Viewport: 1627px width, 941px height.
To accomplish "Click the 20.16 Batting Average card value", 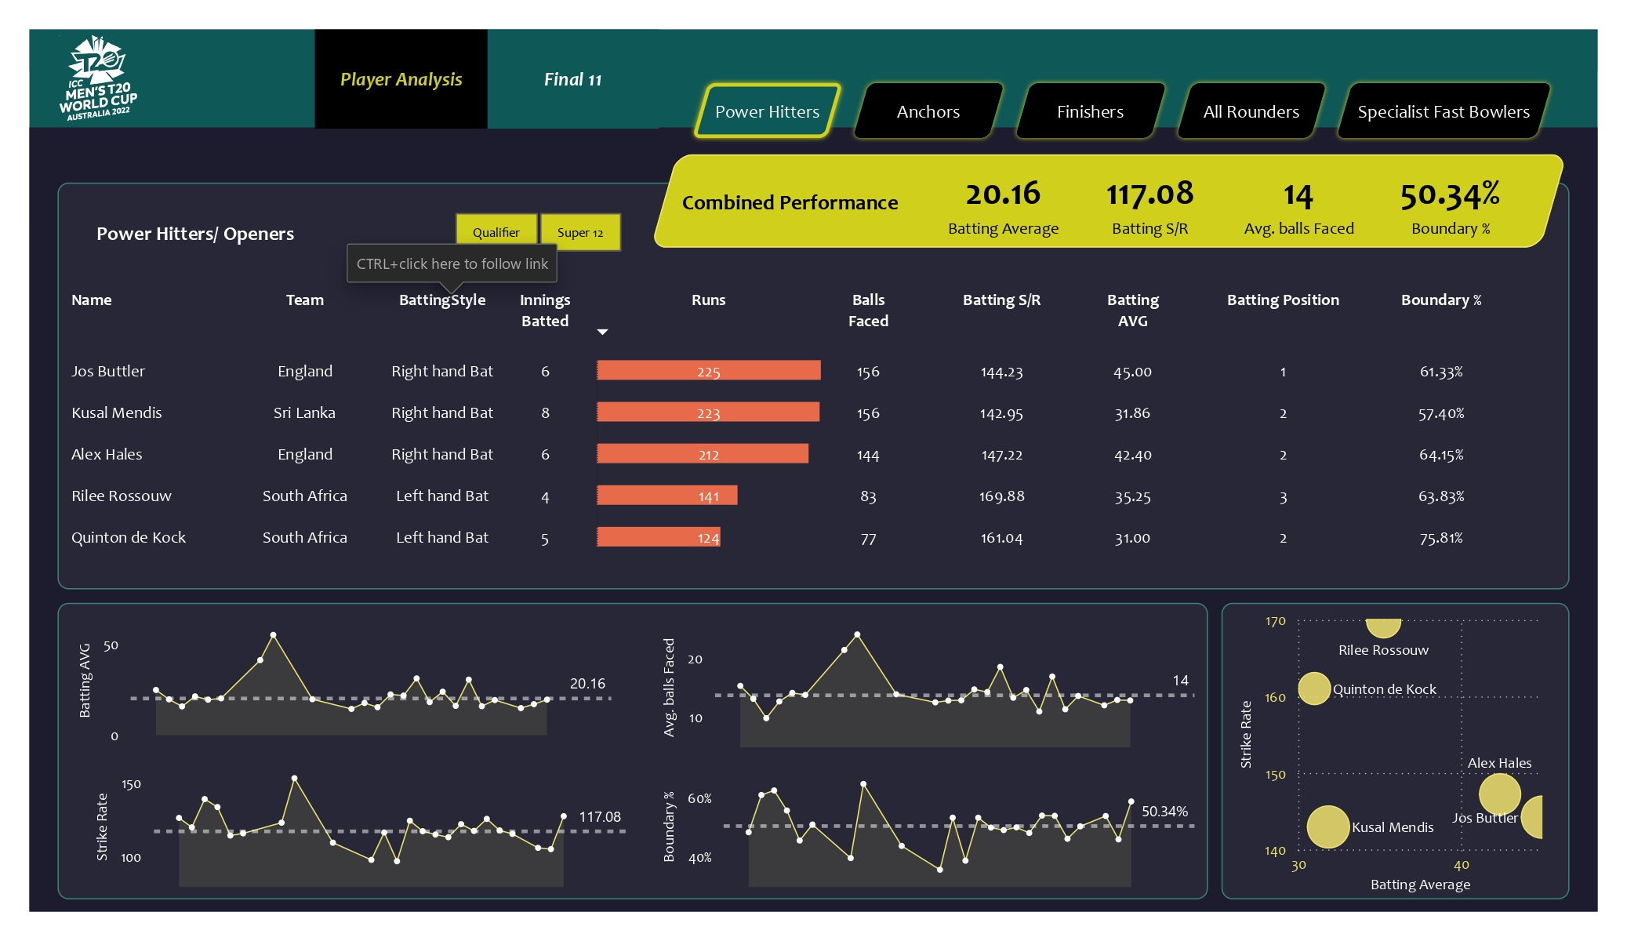I will coord(1003,194).
